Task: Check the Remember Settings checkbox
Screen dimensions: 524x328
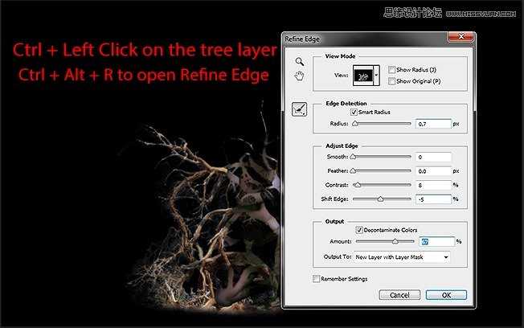Action: pyautogui.click(x=315, y=278)
